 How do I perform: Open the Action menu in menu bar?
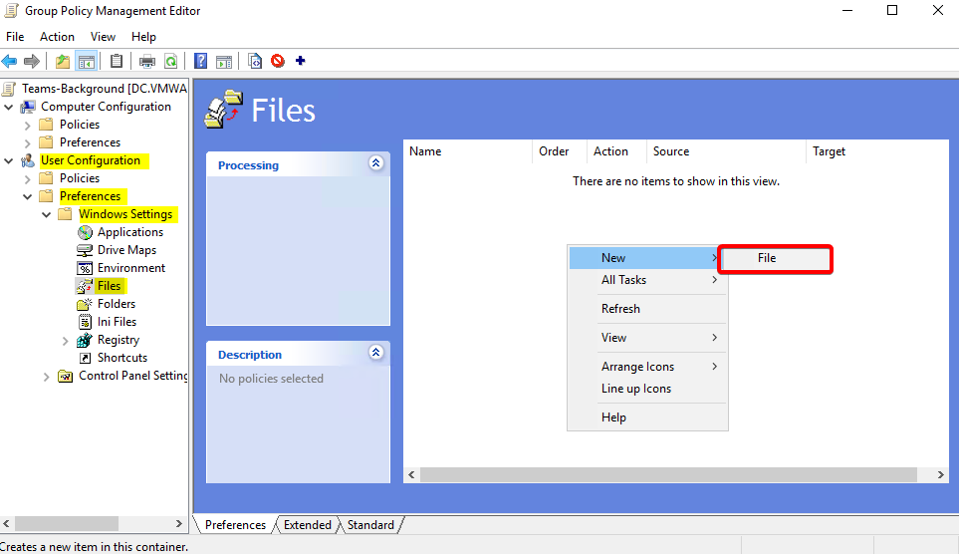[x=57, y=37]
